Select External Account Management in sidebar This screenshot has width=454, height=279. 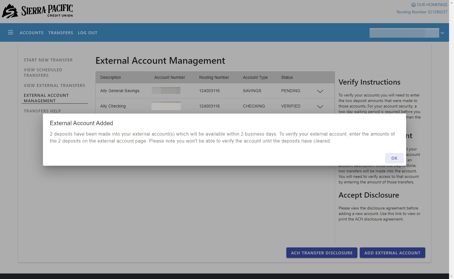coord(46,98)
